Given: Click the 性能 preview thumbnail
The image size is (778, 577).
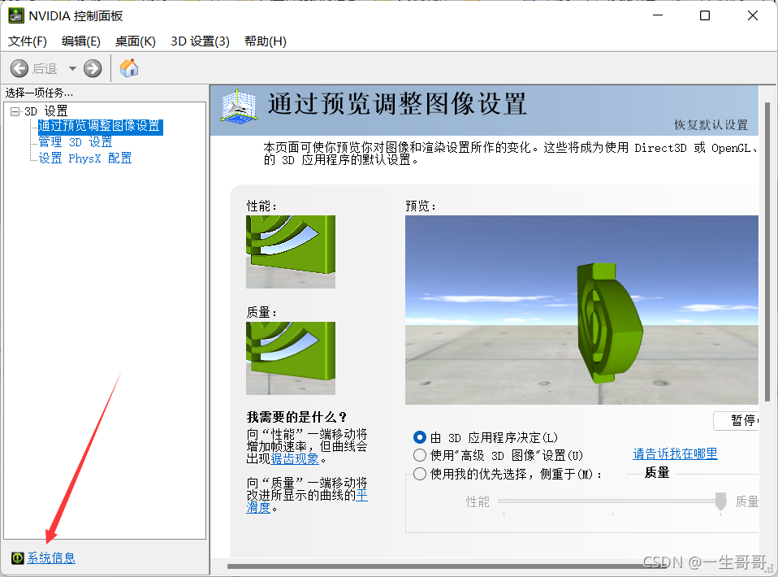Looking at the screenshot, I should point(290,252).
